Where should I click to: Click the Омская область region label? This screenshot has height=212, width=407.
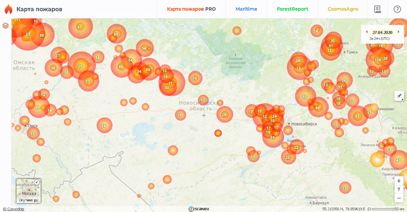point(24,65)
